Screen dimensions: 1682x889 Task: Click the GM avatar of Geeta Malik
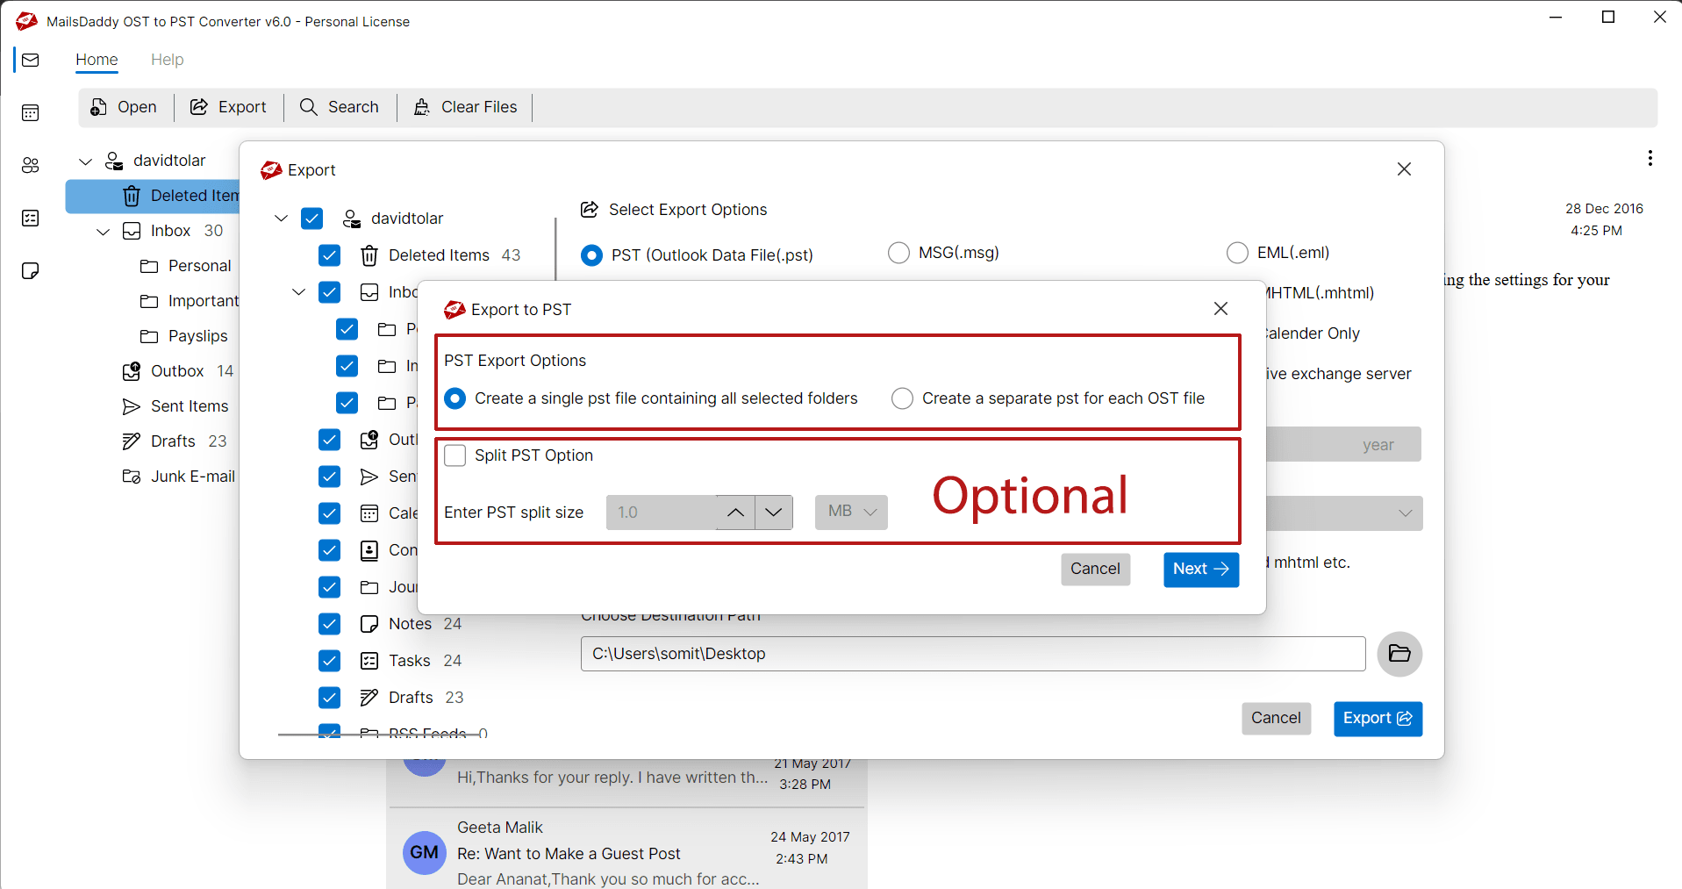[x=425, y=852]
